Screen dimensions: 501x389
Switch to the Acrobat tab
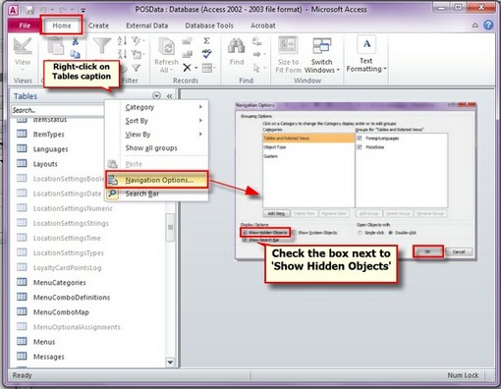point(263,26)
